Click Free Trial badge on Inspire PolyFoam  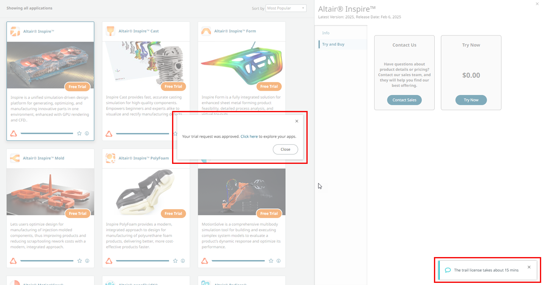tap(173, 214)
